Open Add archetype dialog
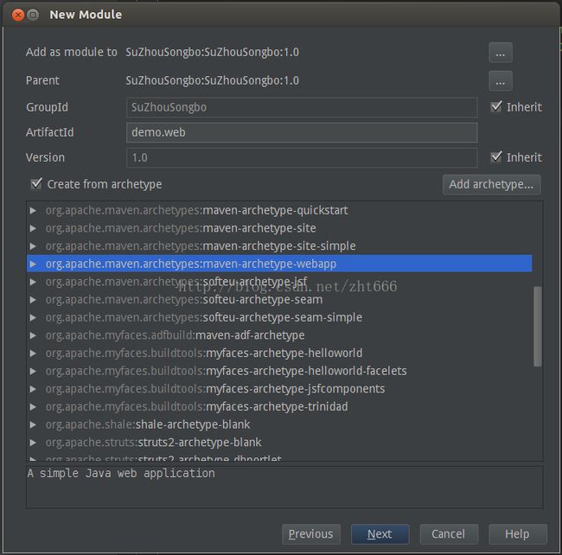 [x=491, y=184]
